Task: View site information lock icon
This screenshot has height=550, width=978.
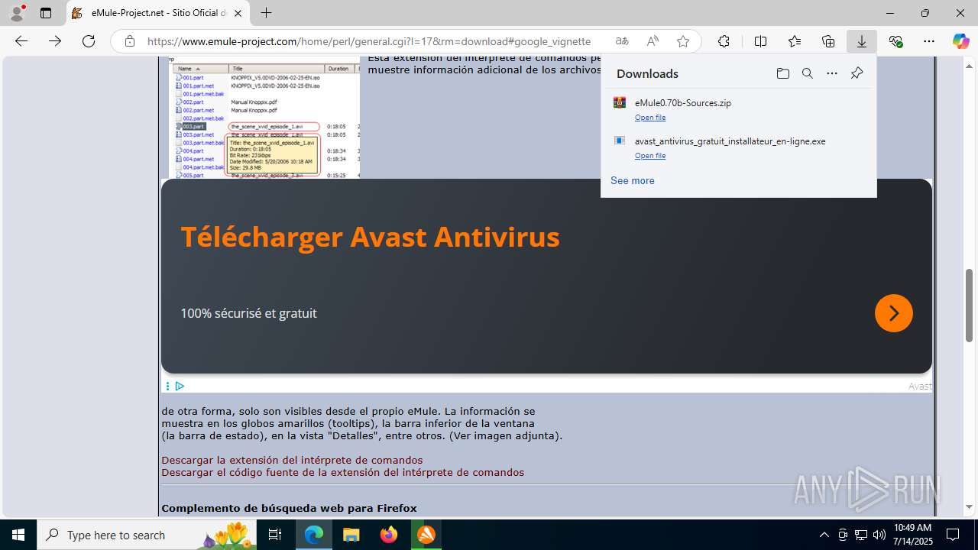Action: tap(130, 41)
